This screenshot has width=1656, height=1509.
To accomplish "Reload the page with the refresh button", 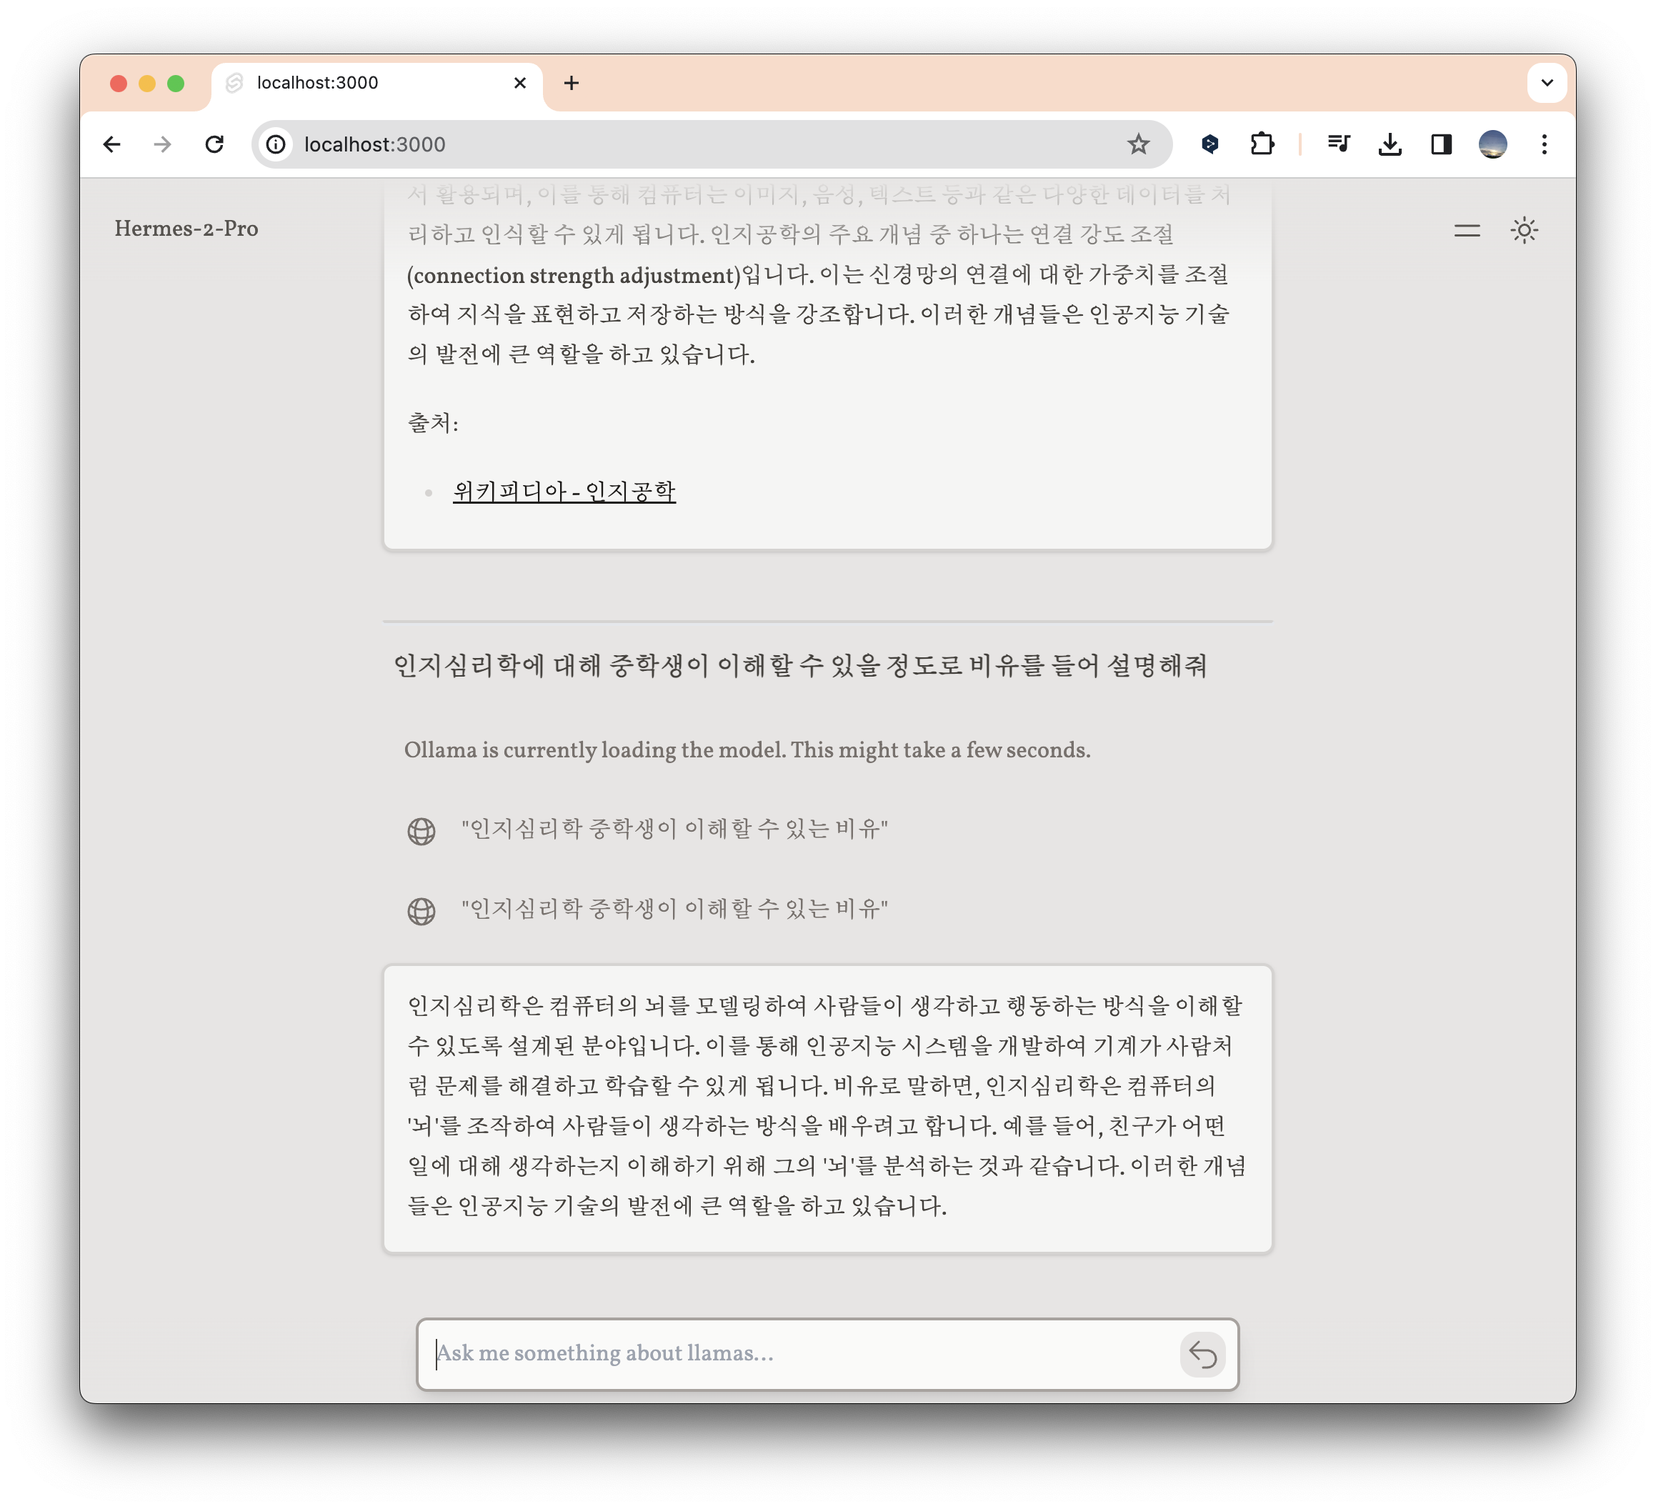I will [214, 144].
